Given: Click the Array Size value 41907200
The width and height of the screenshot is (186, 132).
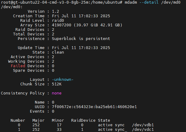Looking at the screenshot, I should pos(62,25).
